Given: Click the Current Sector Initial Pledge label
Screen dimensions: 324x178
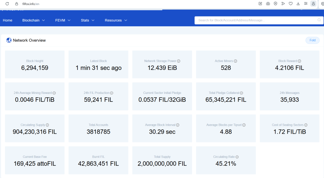Looking at the screenshot, I should pyautogui.click(x=162, y=93).
